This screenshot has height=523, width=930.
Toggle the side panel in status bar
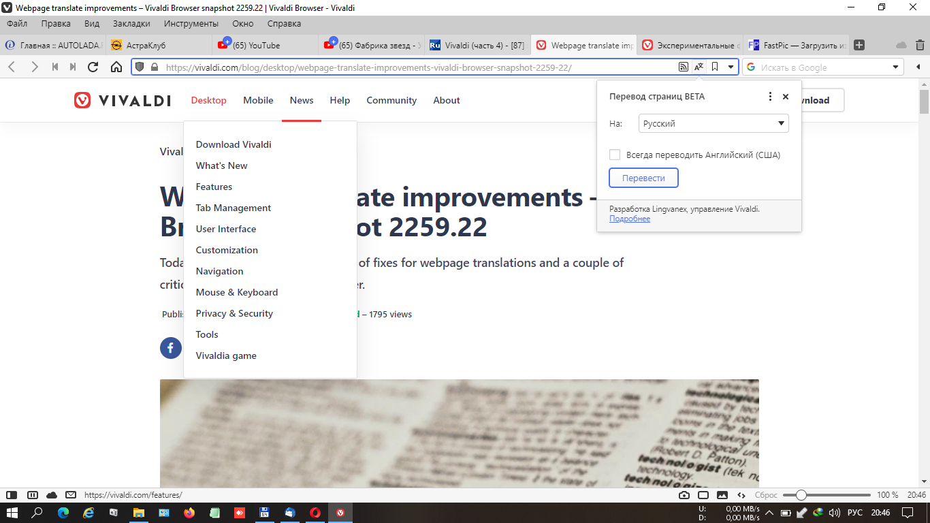11,495
